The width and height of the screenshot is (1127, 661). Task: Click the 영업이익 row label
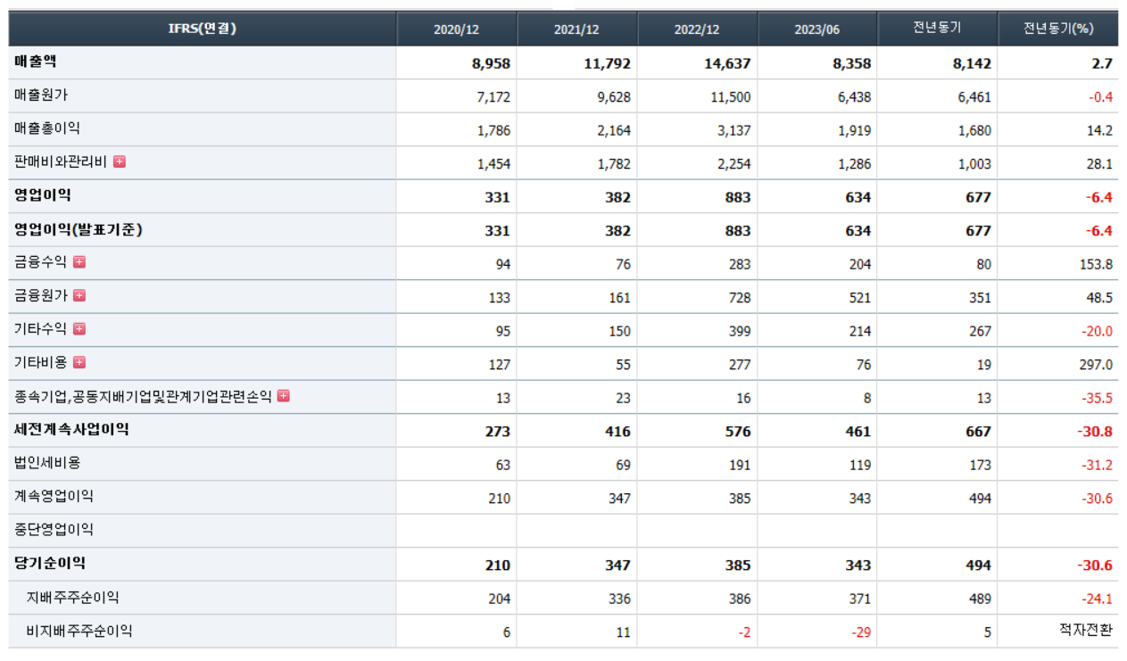coord(43,195)
